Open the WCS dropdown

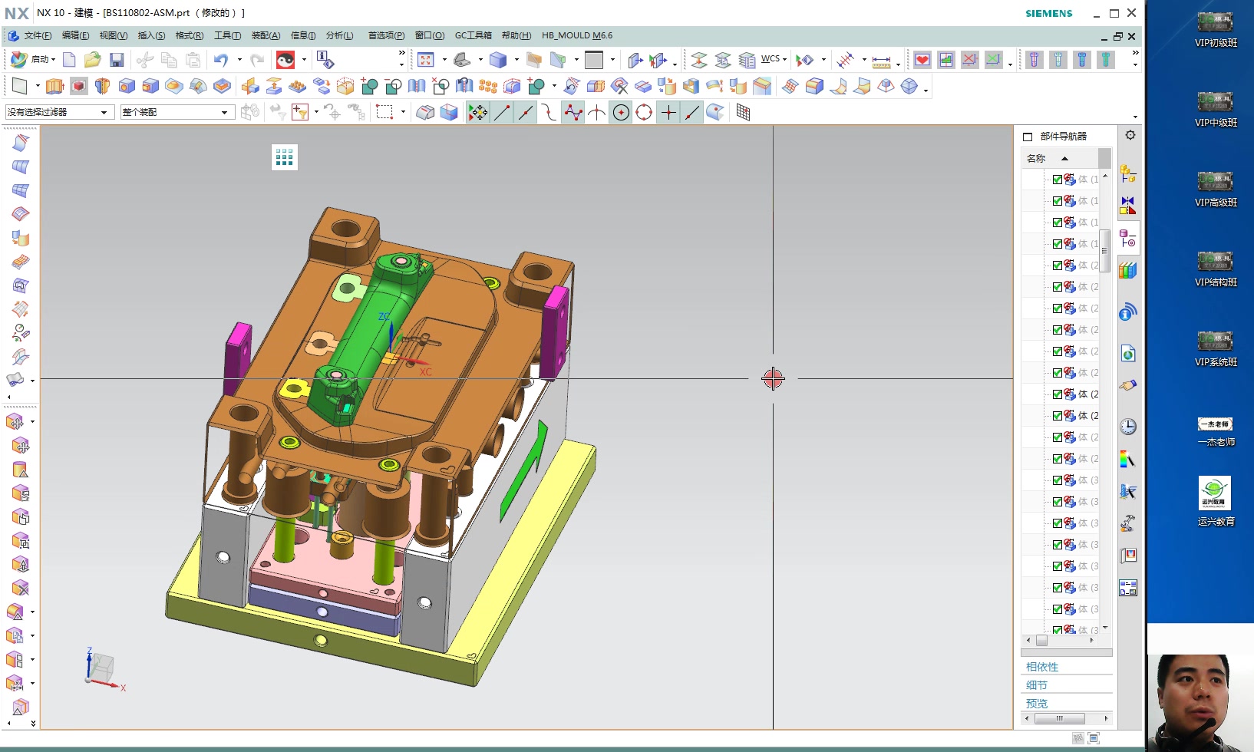pos(774,59)
